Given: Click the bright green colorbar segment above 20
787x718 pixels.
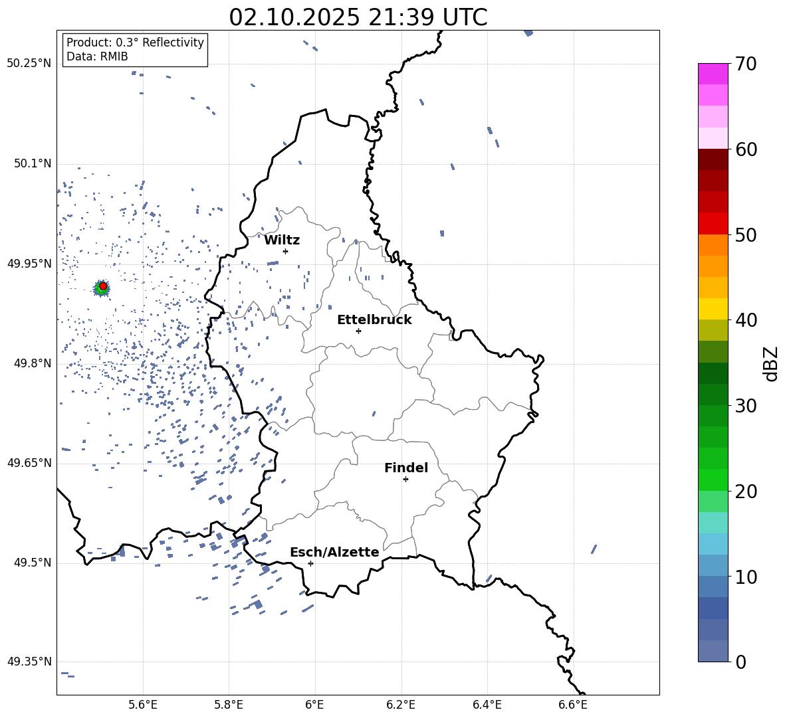Looking at the screenshot, I should 713,480.
